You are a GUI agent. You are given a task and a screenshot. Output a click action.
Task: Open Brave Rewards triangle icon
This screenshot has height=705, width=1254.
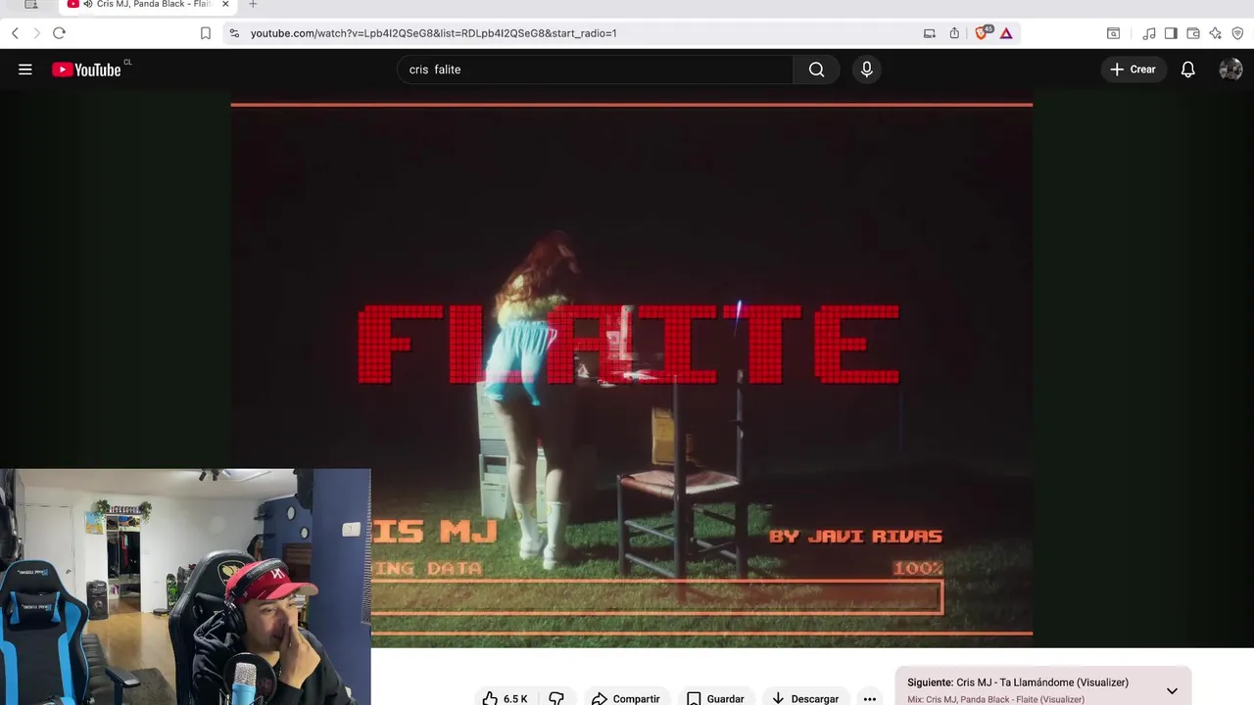coord(1006,33)
